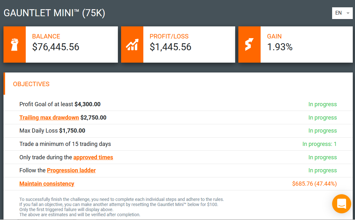This screenshot has width=355, height=220.
Task: Select the Objectives section header
Action: pyautogui.click(x=31, y=84)
